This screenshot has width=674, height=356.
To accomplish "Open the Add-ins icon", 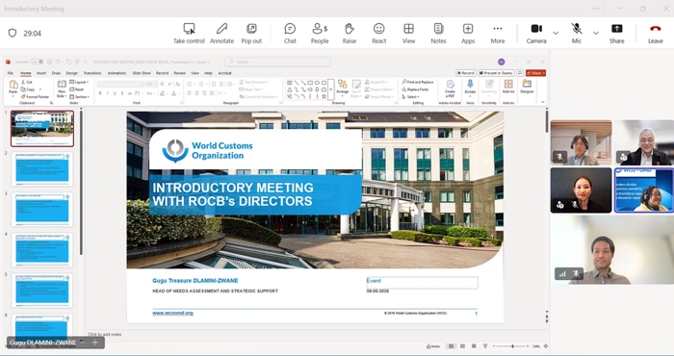I will click(508, 84).
